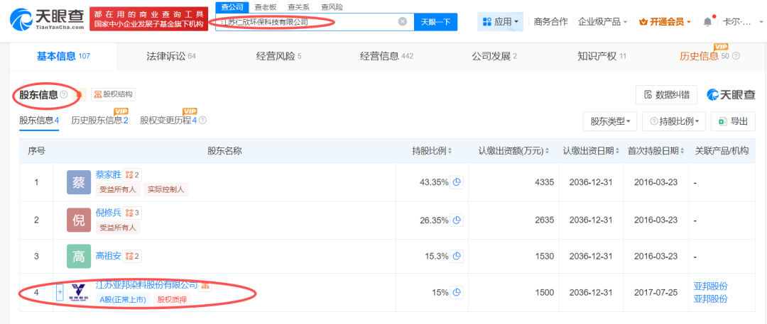Image resolution: width=767 pixels, height=324 pixels.
Task: Click pie chart icon beside 15.3% share
Action: coord(458,256)
